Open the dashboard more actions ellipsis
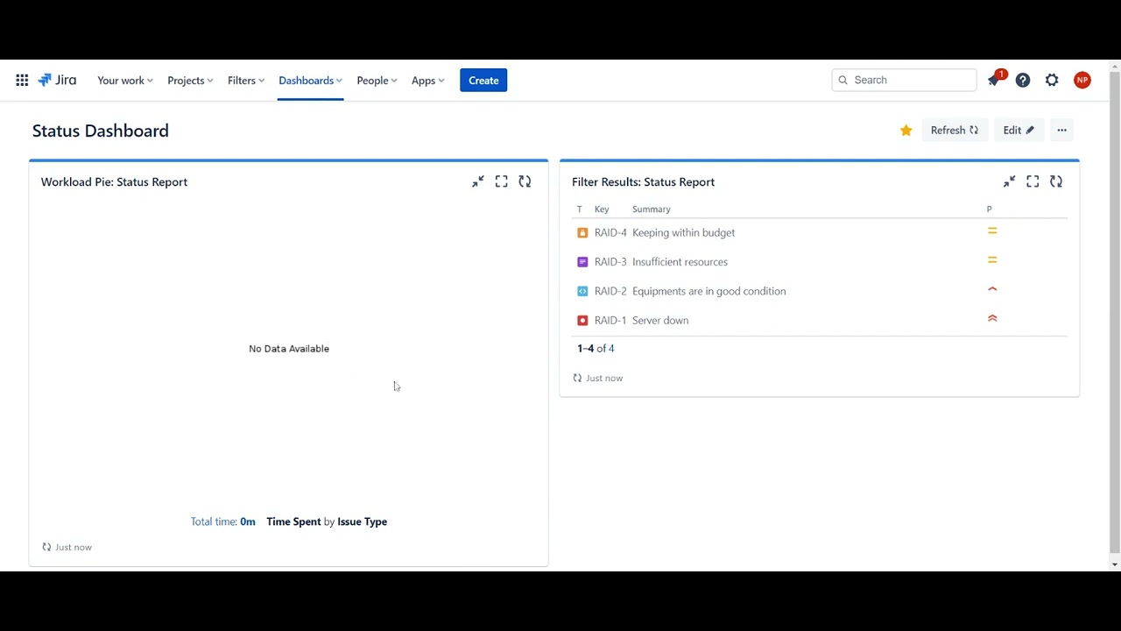 [1061, 131]
